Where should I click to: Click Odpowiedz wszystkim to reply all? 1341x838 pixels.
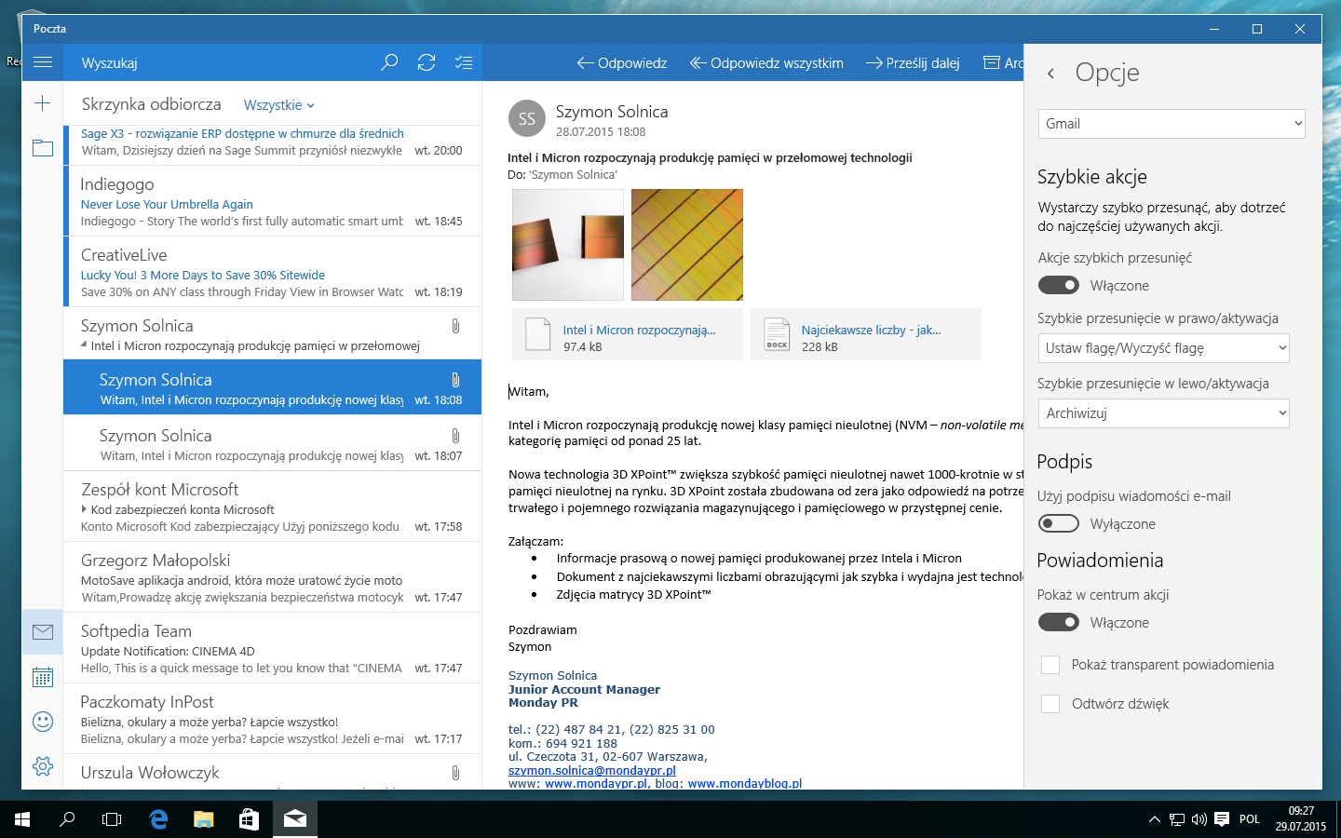[766, 63]
